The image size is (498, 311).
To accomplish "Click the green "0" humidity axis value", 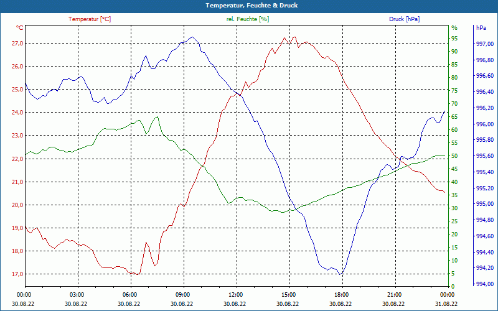I will coord(453,286).
